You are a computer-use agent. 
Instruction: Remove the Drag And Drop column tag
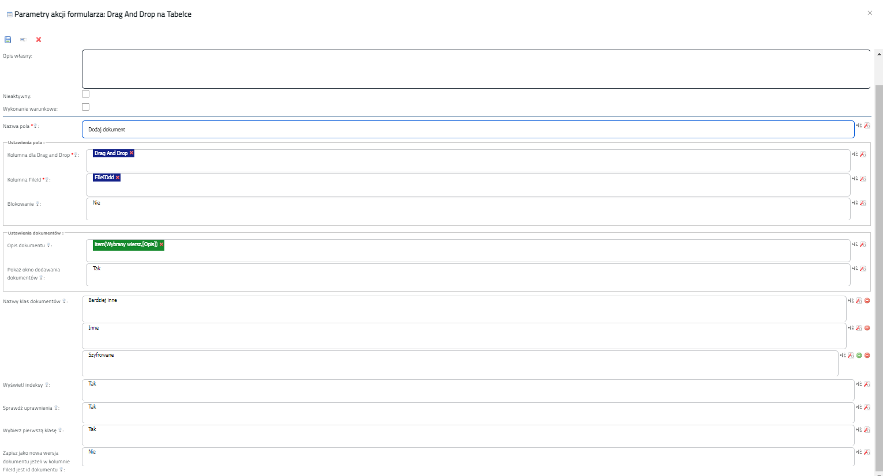pos(131,153)
